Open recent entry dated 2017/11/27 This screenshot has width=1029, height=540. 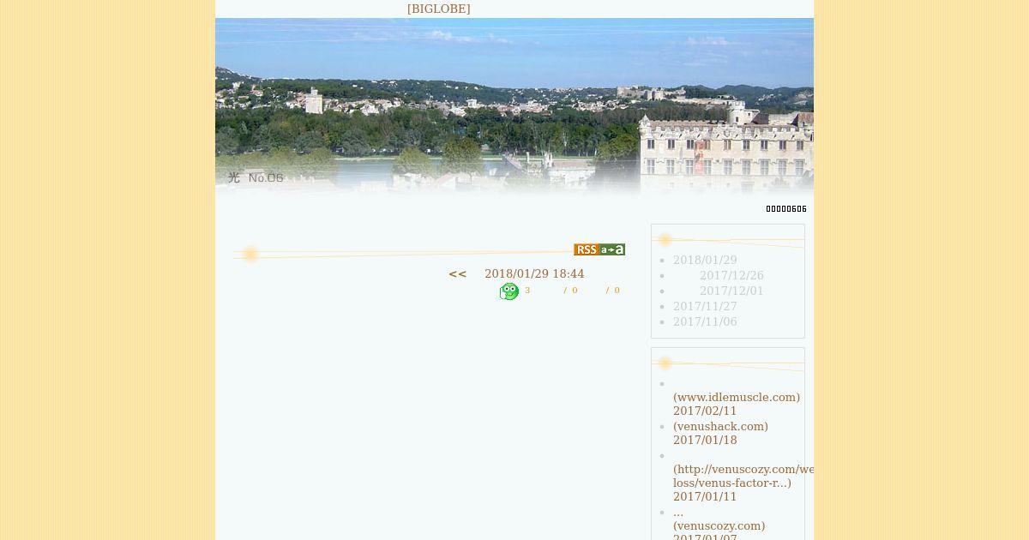[x=705, y=307]
